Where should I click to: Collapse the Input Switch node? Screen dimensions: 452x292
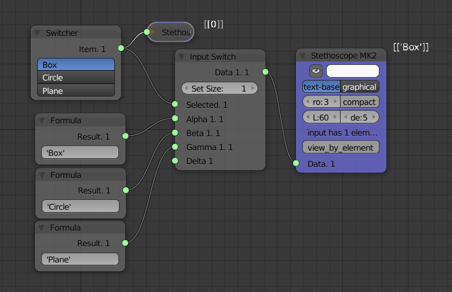pos(182,57)
